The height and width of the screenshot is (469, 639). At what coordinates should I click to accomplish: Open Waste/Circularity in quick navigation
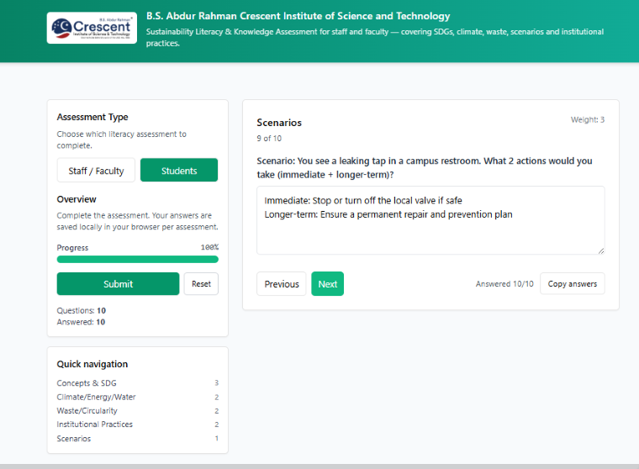(x=87, y=411)
